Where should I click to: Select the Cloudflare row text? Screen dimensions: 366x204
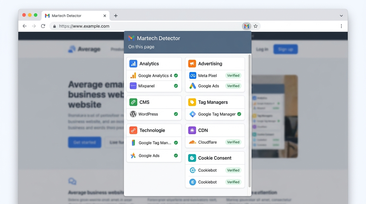[x=207, y=142]
